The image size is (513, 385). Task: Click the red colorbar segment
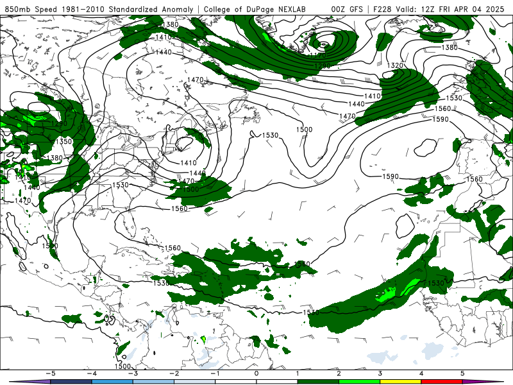442,382
